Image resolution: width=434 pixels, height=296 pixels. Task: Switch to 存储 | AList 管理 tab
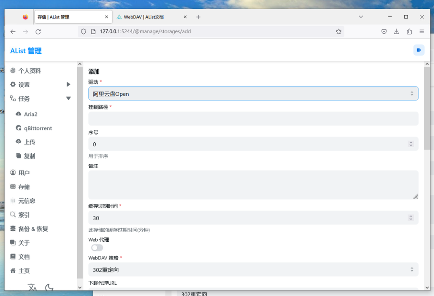pos(74,17)
